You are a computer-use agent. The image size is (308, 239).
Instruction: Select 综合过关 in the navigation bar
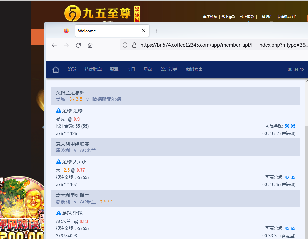tap(169, 70)
